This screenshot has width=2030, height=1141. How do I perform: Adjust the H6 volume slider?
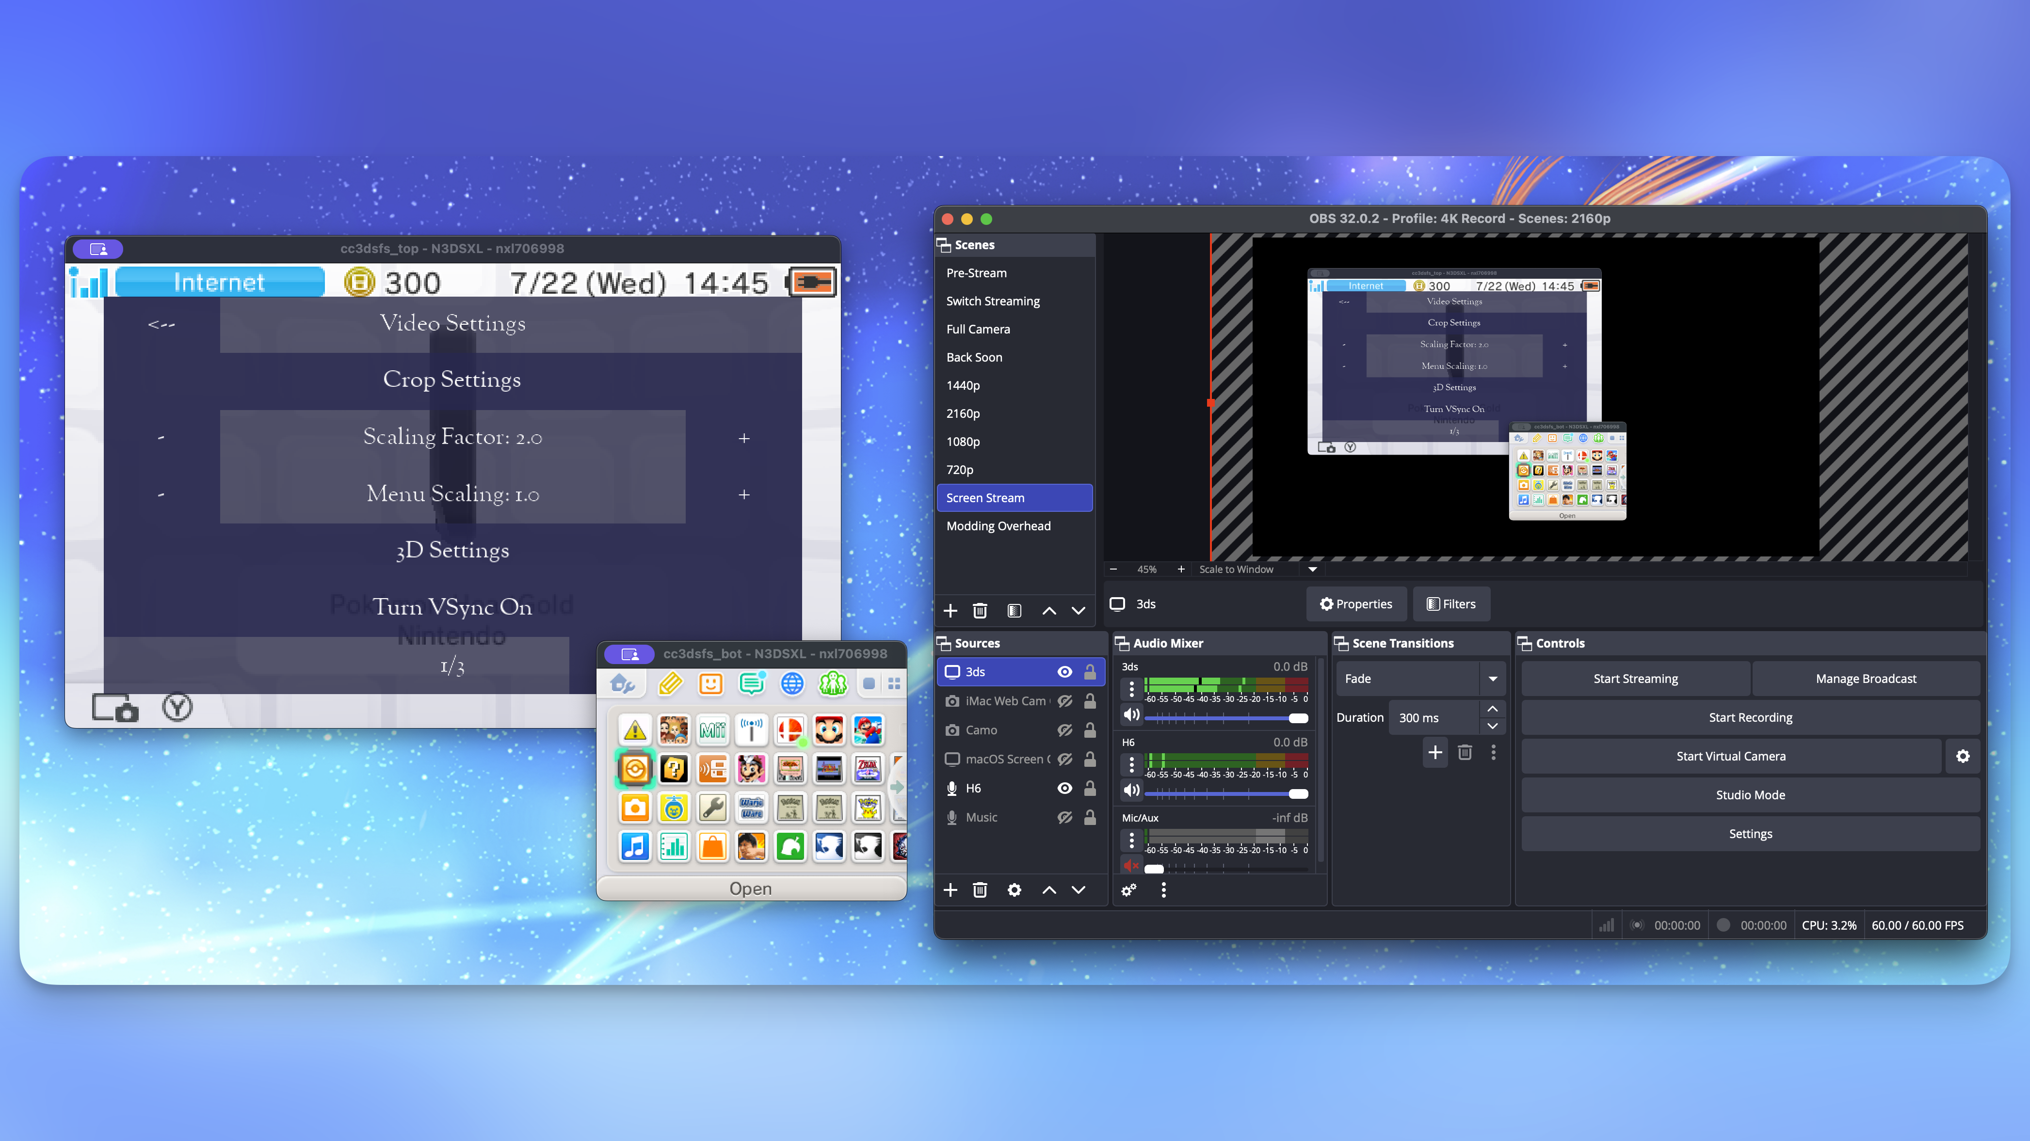coord(1226,794)
